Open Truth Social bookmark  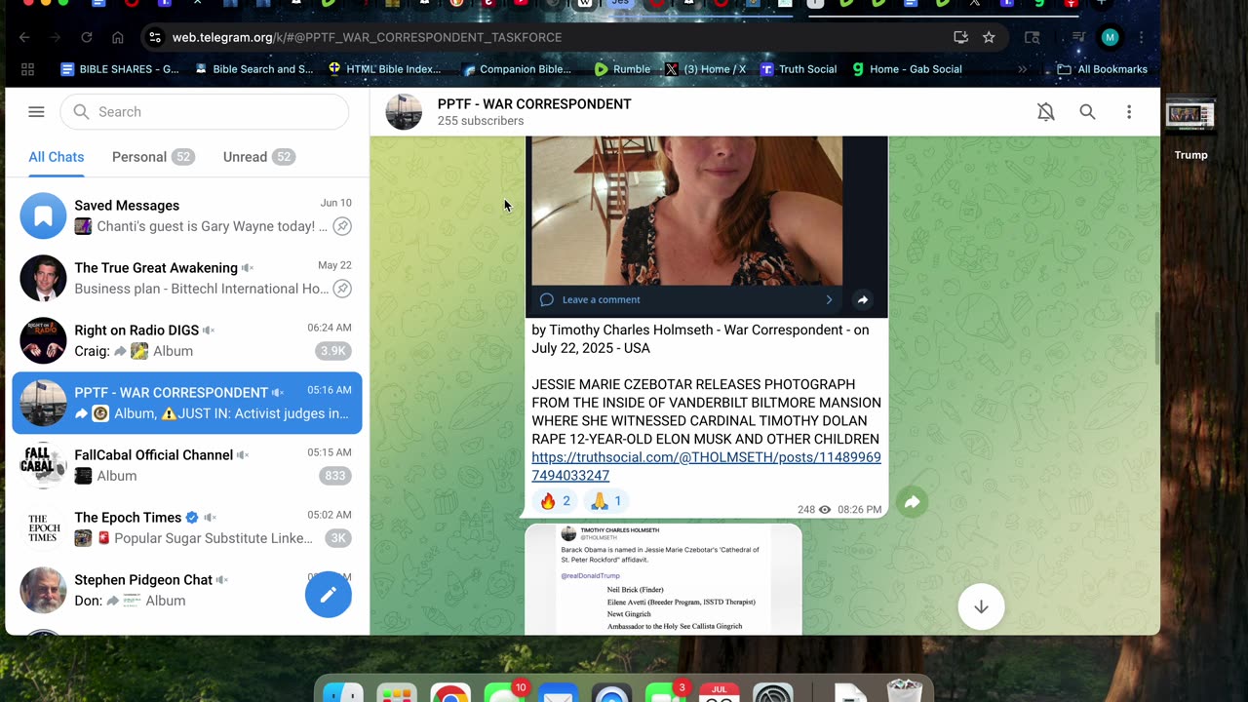click(x=799, y=69)
